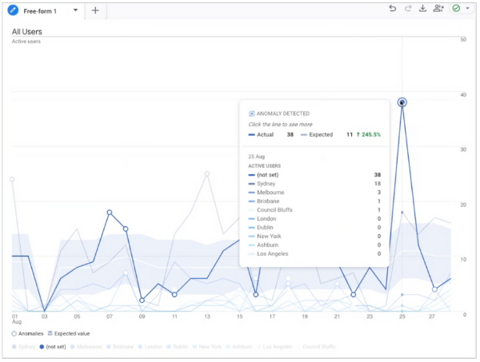Open the dropdown next to the green checkmark

[x=467, y=8]
